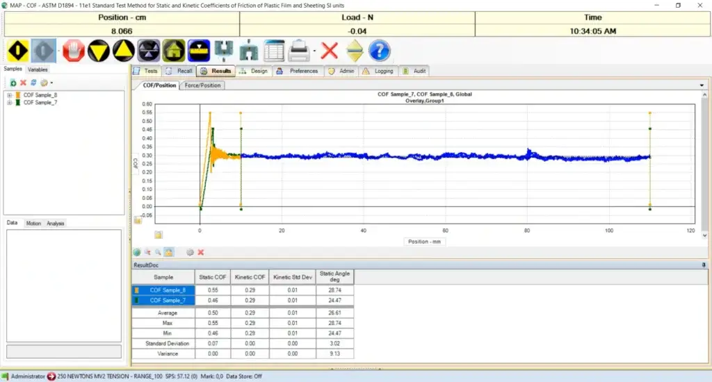The height and width of the screenshot is (382, 712).
Task: Open the Audit tab
Action: point(414,71)
